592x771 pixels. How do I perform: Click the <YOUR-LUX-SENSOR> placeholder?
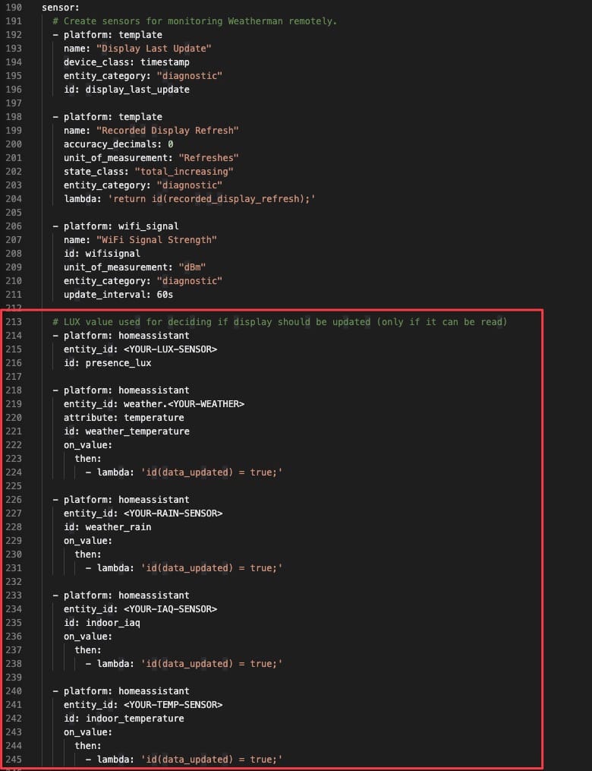(171, 349)
